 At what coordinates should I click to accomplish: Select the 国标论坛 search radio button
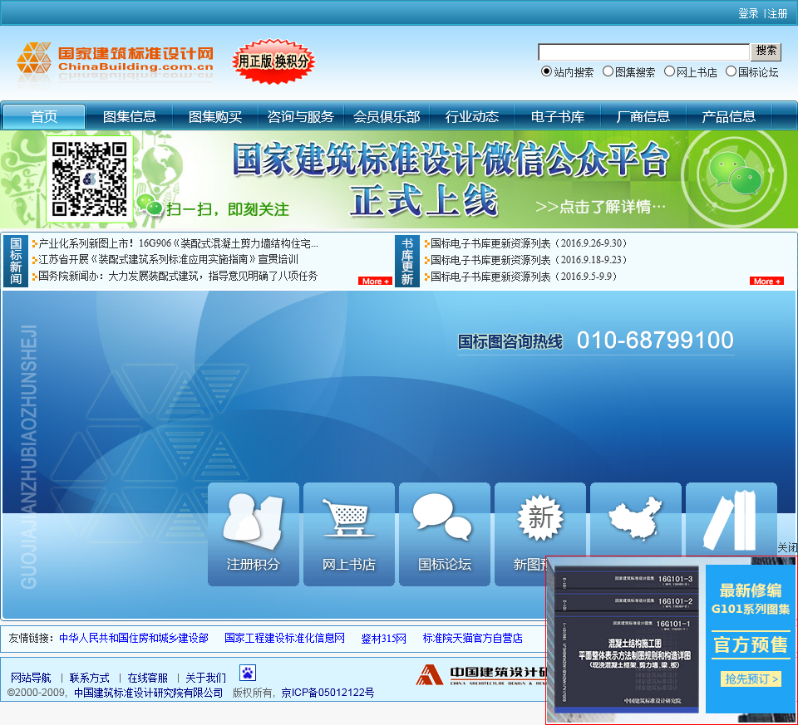(731, 71)
